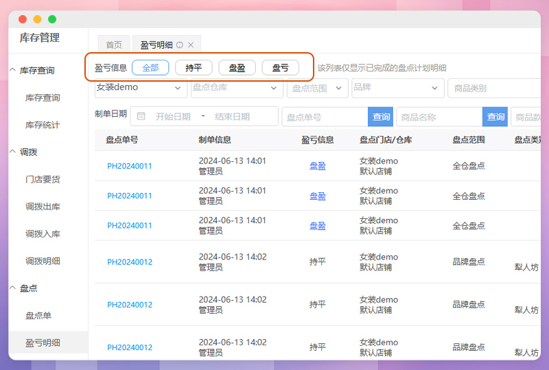Click the first 盘盈 link in table
549x370 pixels.
317,166
